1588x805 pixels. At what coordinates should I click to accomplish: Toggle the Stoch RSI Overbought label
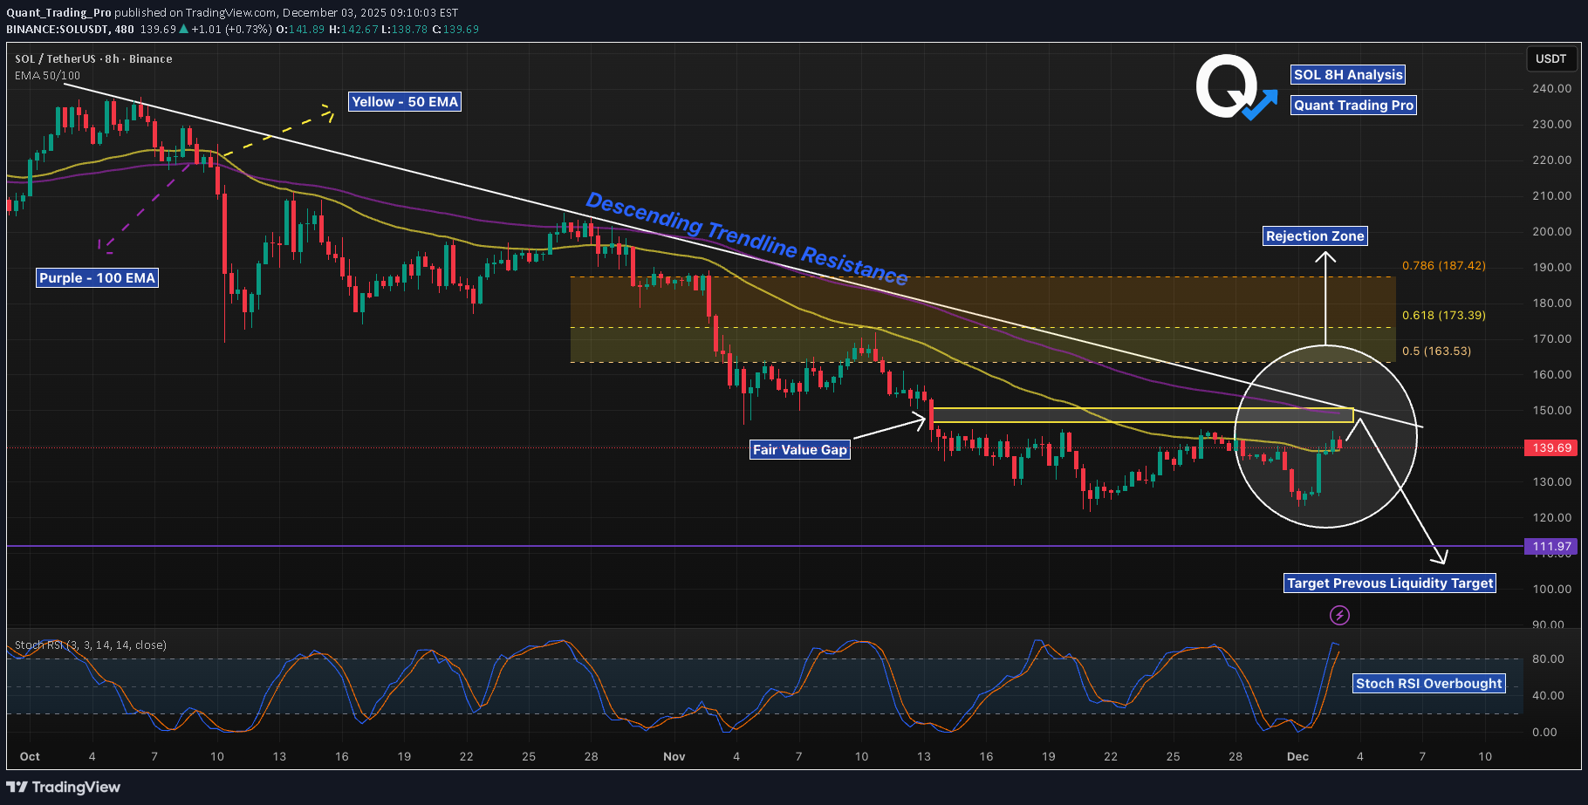1428,683
